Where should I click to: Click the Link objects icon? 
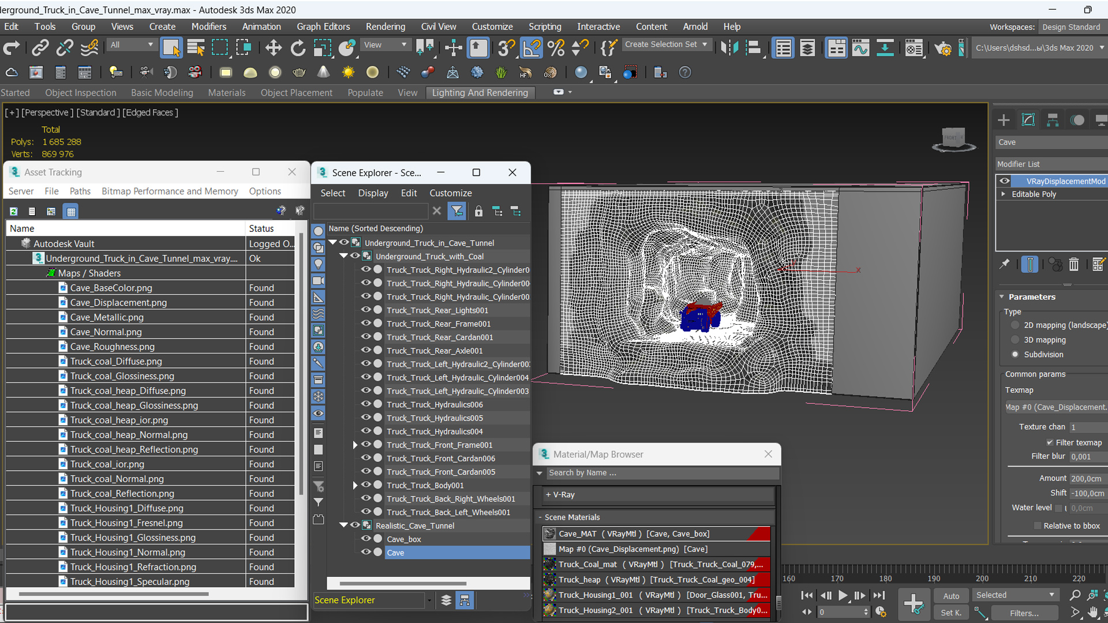coord(40,48)
